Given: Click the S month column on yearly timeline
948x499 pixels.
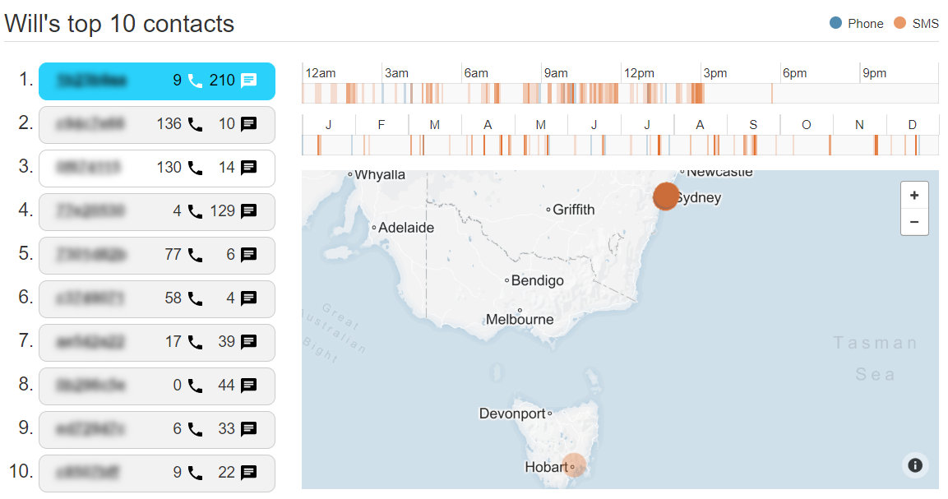Looking at the screenshot, I should click(753, 125).
